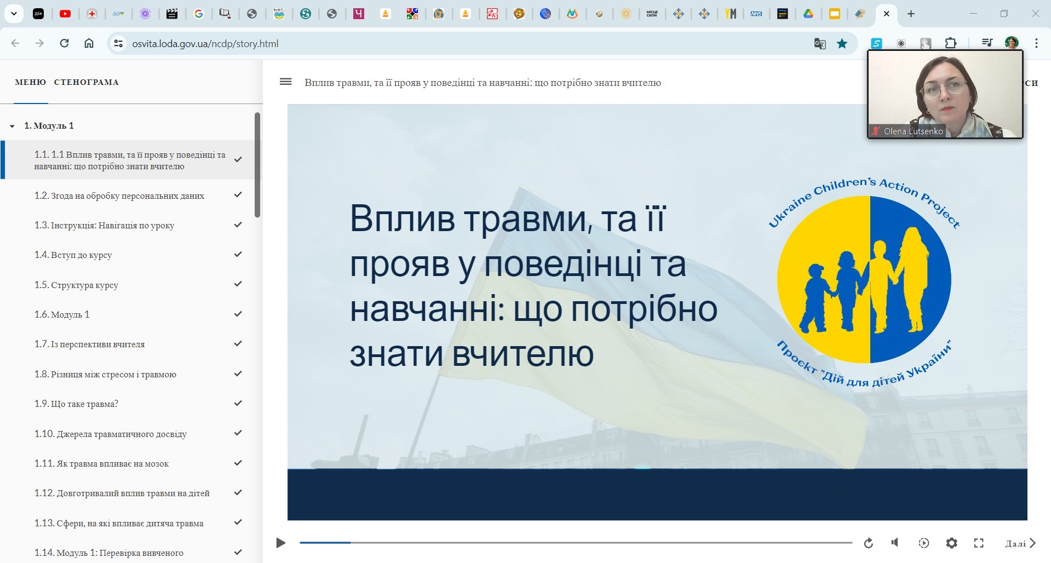This screenshot has height=563, width=1051.
Task: Open lesson 1.5 Структура курсу
Action: click(76, 285)
